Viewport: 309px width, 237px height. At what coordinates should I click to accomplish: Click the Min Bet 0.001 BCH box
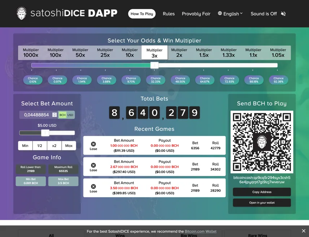[31, 181]
